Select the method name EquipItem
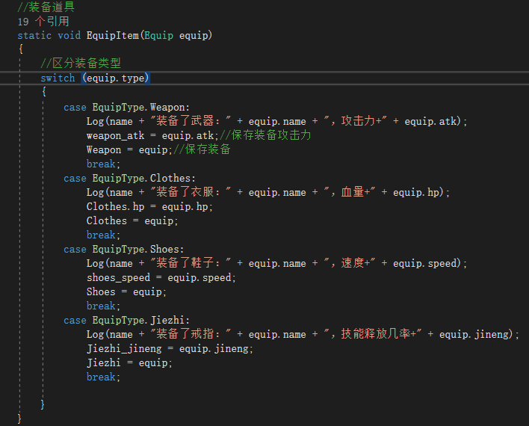This screenshot has height=426, width=529. (112, 35)
